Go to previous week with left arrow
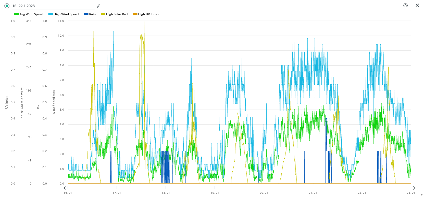The height and width of the screenshot is (197, 424). tap(65, 188)
